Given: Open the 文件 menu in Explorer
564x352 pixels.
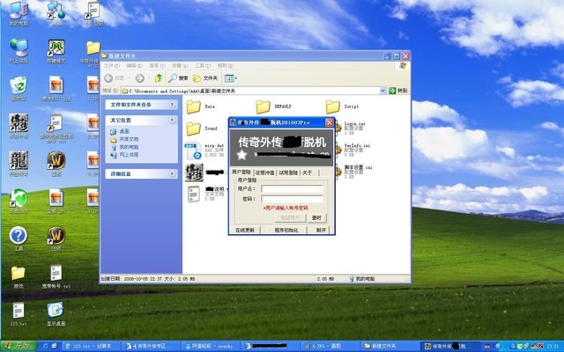Looking at the screenshot, I should [112, 66].
